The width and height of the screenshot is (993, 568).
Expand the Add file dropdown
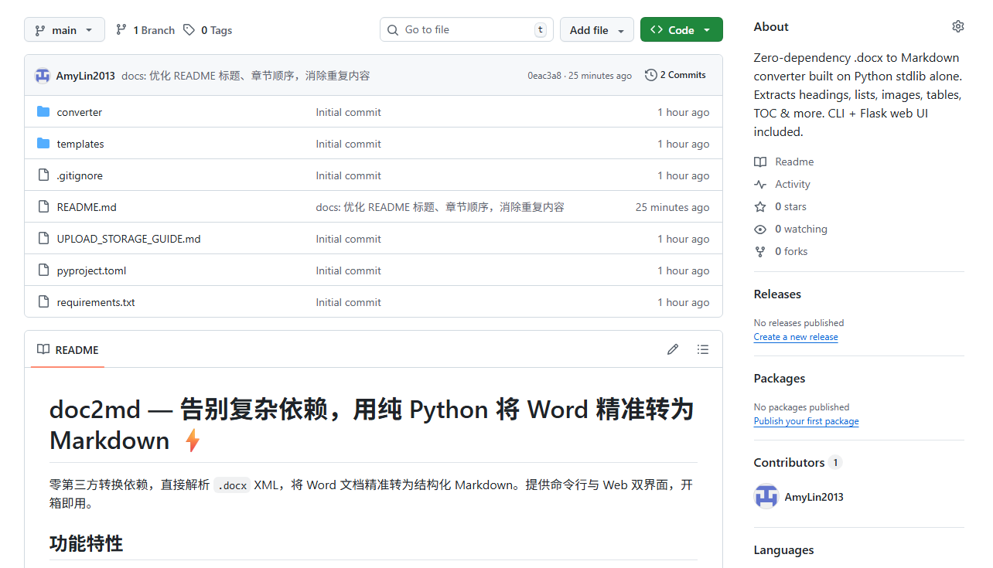click(x=596, y=29)
